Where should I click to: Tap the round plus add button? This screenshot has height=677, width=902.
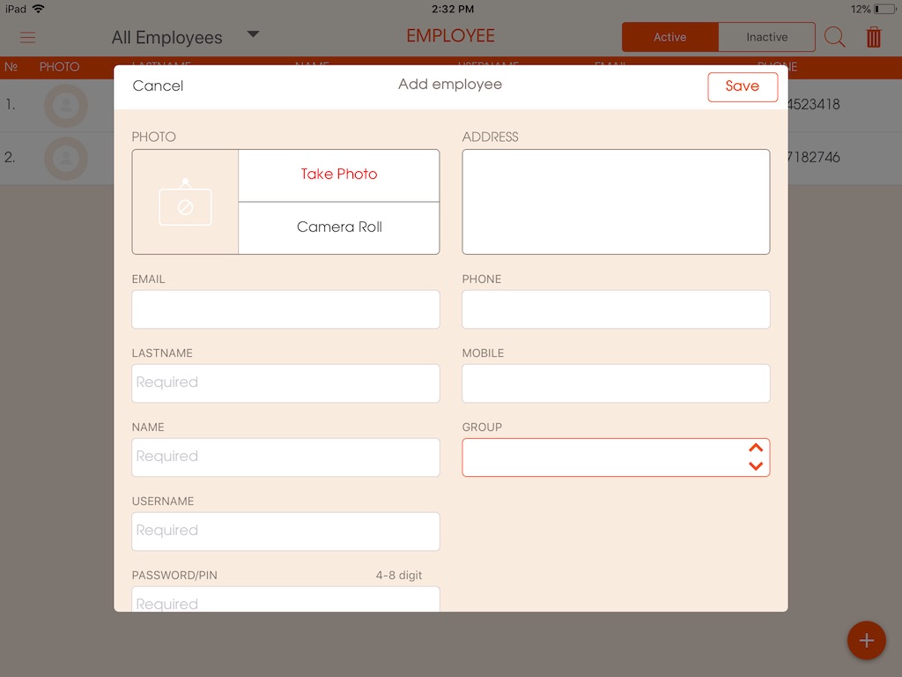pyautogui.click(x=867, y=640)
